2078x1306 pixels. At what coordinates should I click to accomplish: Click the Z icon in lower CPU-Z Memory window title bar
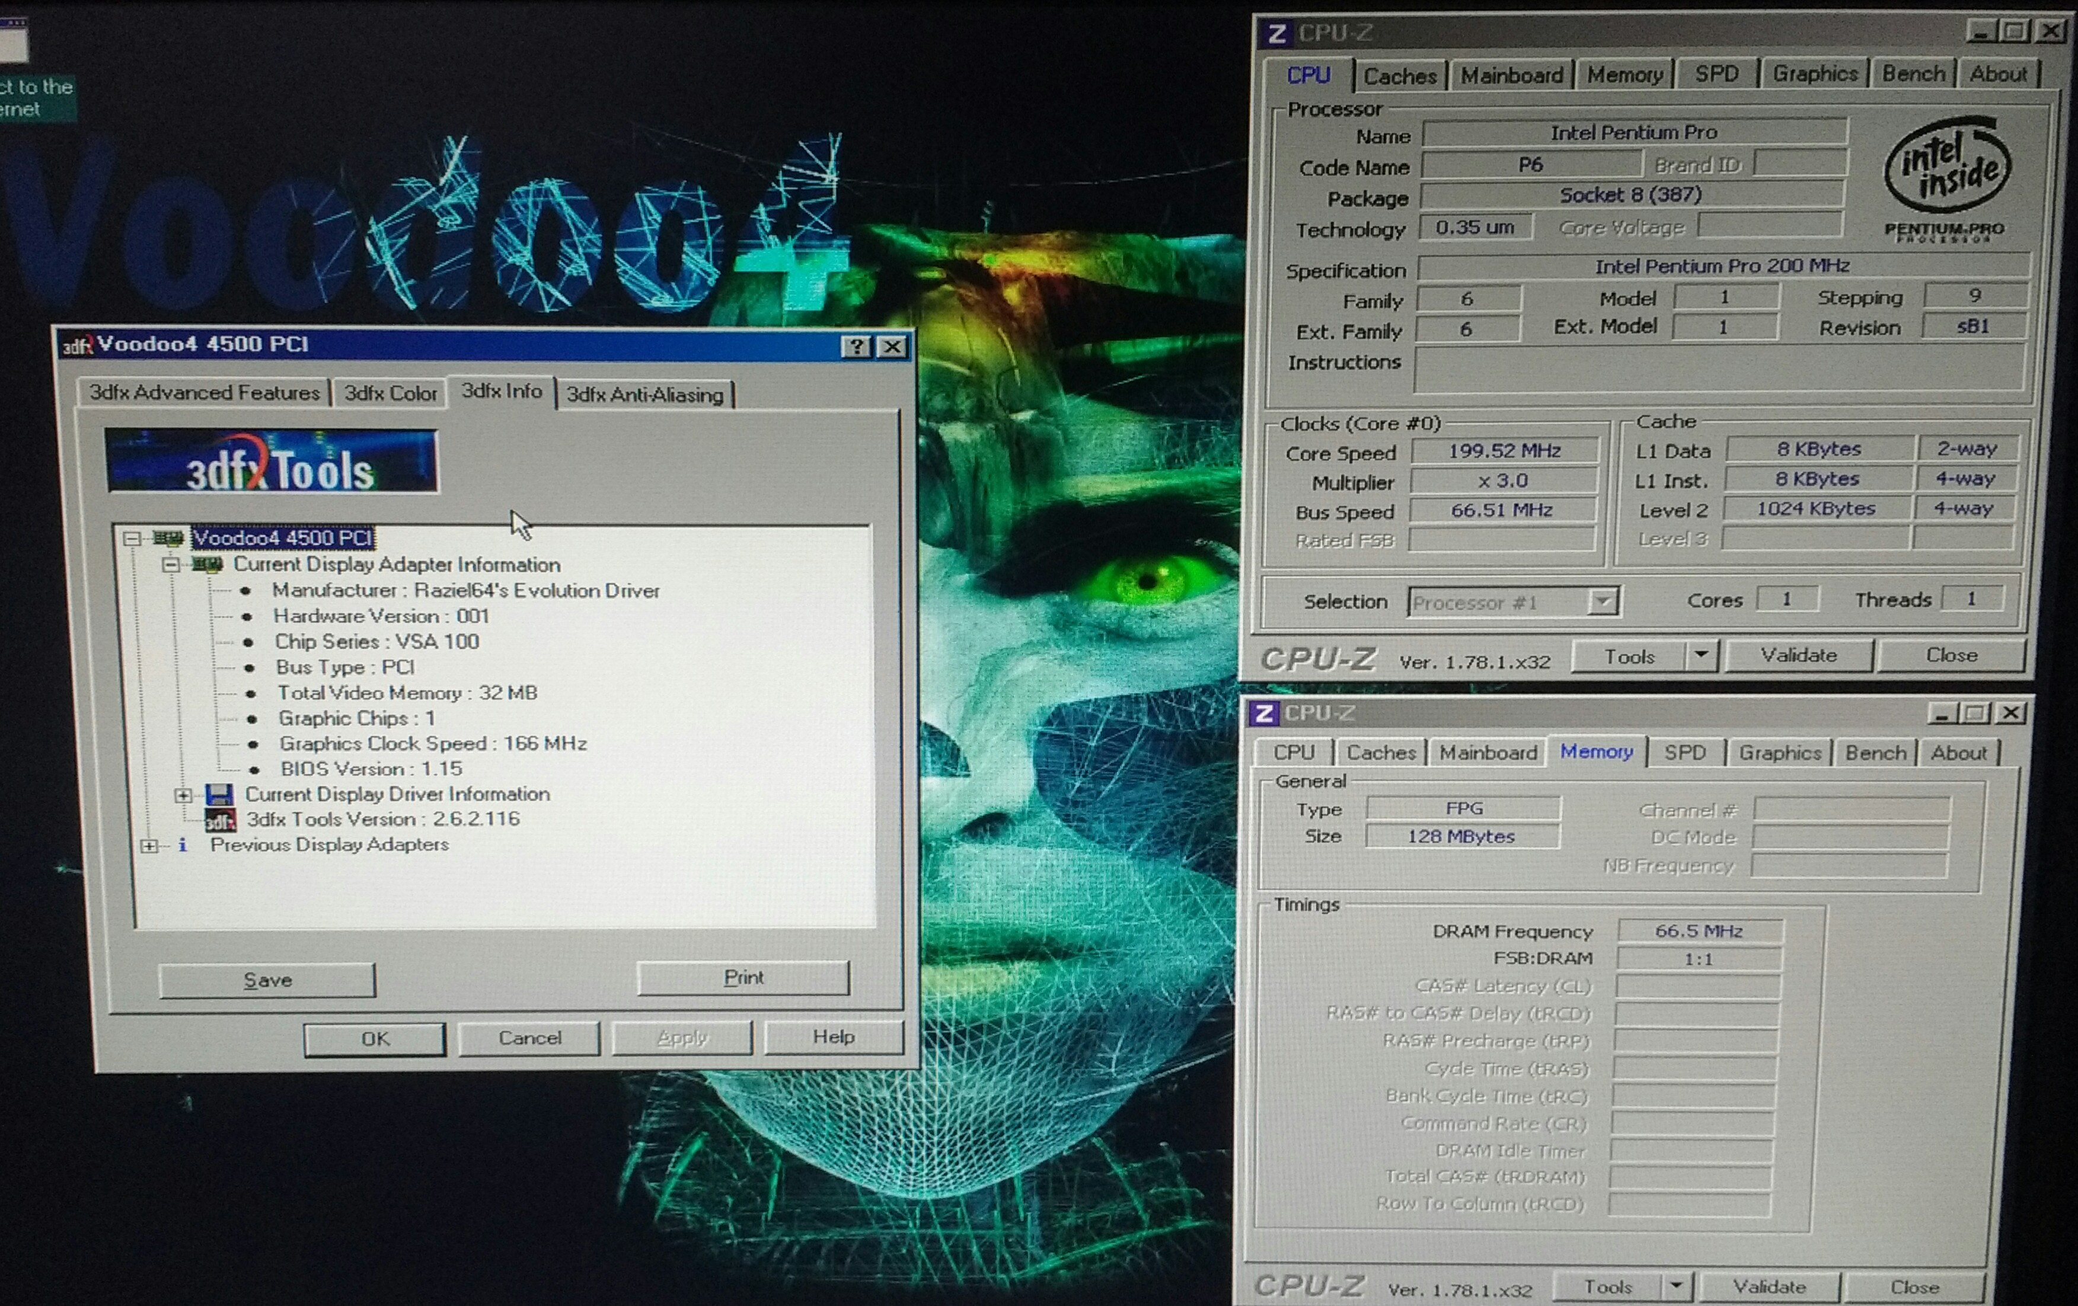(1264, 713)
